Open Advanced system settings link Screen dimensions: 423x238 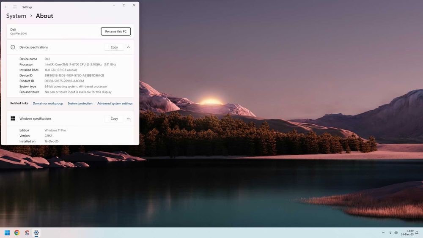pyautogui.click(x=115, y=104)
